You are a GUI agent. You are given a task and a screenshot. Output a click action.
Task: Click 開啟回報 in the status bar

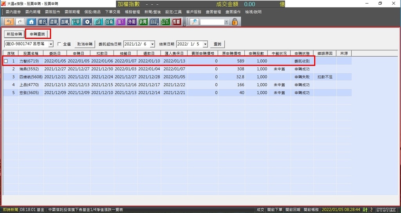click(293, 210)
